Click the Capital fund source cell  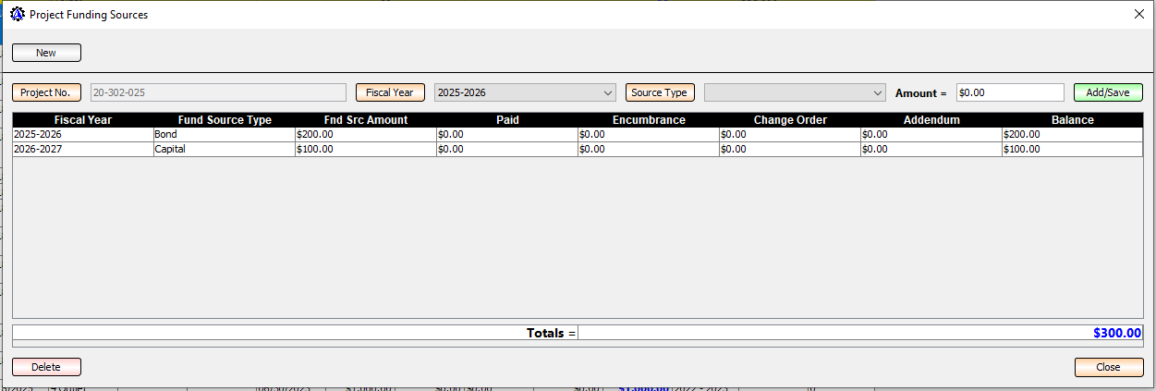[224, 149]
